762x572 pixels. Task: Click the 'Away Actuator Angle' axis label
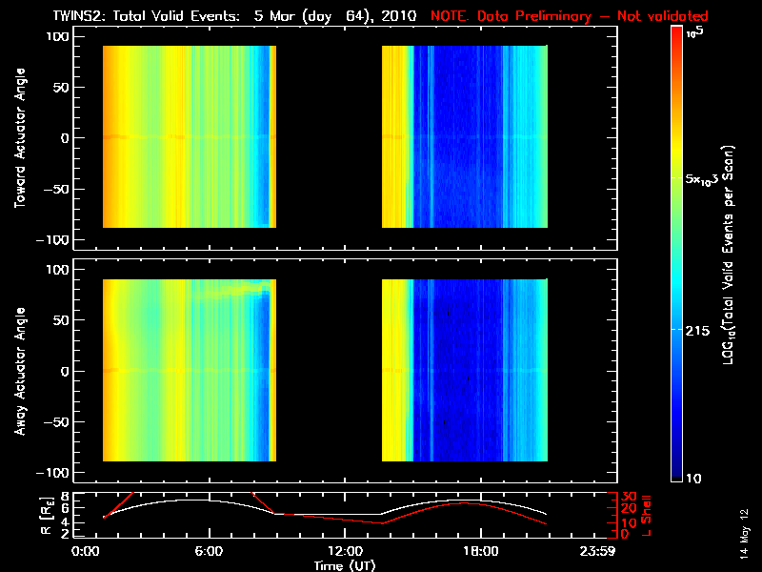(19, 371)
